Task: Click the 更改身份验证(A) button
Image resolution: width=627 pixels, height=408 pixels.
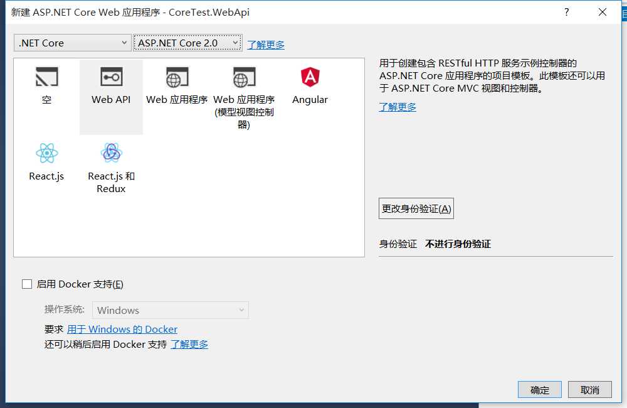Action: point(416,208)
